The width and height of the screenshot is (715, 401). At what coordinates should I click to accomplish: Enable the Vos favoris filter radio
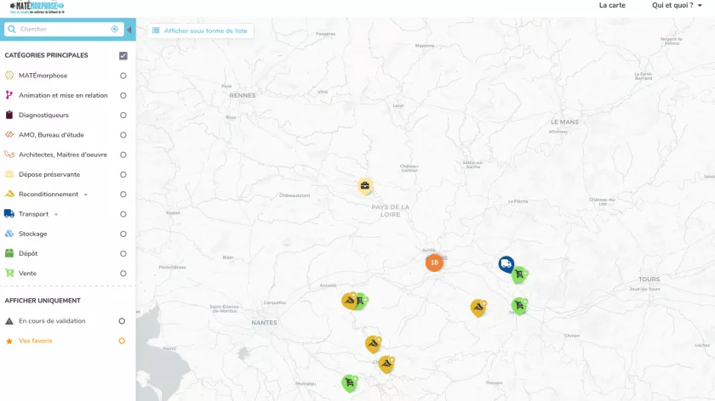pyautogui.click(x=122, y=341)
